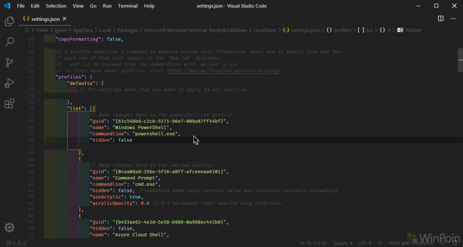
Task: Click 'JSON with Comments' language mode
Action: [x=410, y=243]
